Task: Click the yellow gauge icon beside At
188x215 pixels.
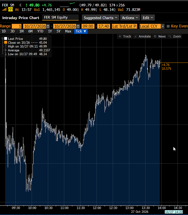Action: click(11, 10)
